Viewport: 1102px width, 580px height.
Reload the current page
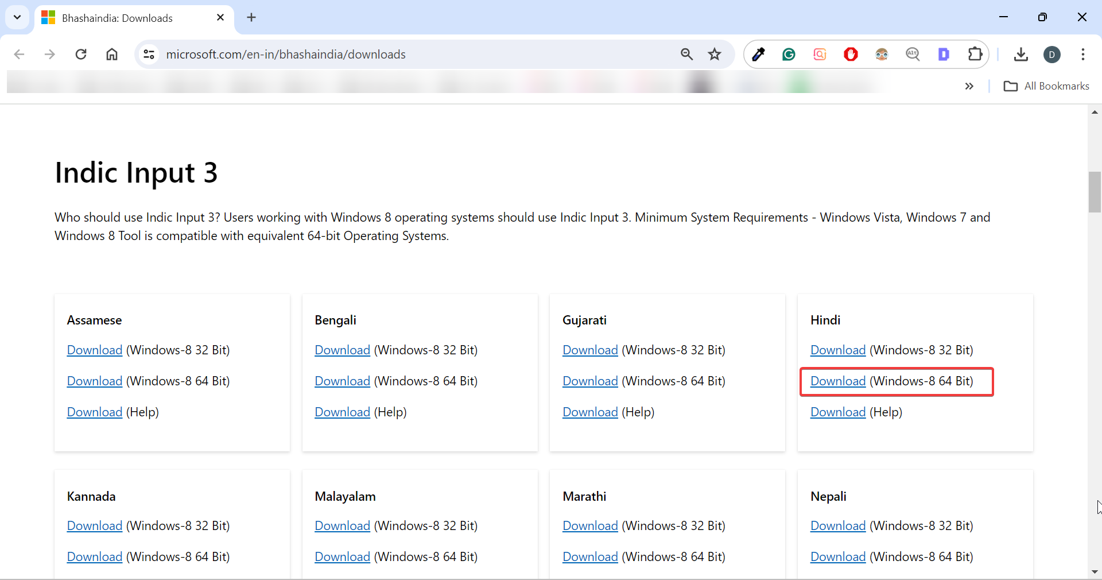[x=81, y=55]
